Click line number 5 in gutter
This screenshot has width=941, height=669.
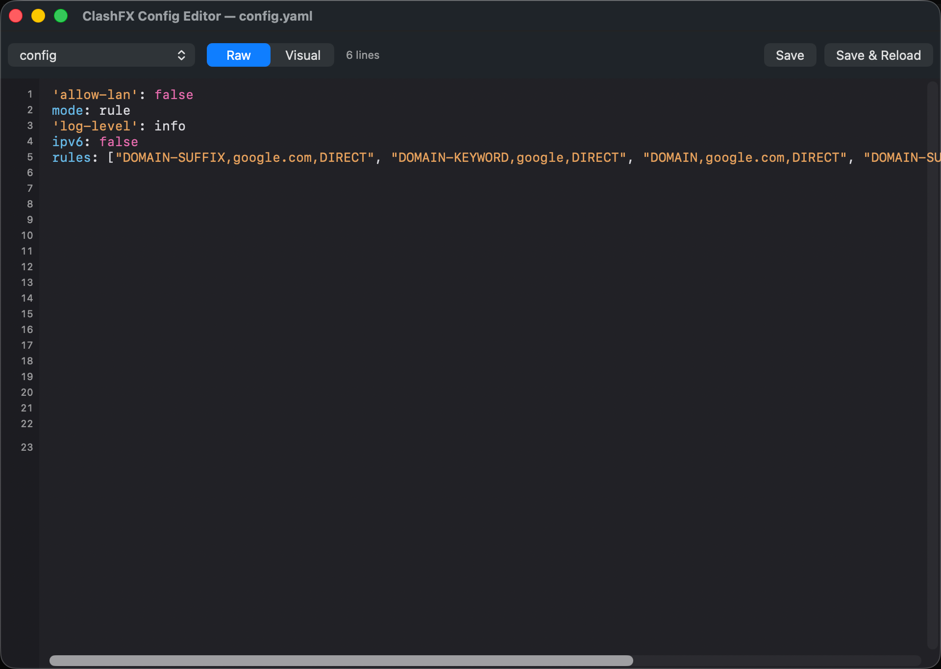30,157
